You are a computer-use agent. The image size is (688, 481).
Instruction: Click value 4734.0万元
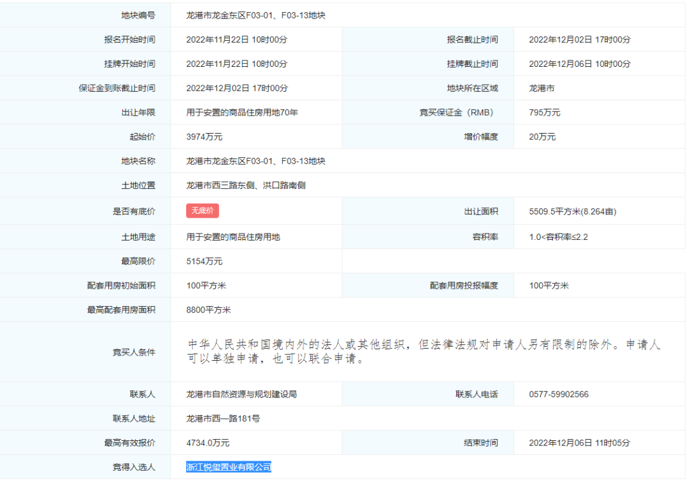pos(208,443)
